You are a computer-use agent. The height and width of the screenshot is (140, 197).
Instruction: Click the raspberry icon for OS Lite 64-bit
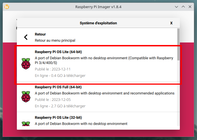coord(26,63)
